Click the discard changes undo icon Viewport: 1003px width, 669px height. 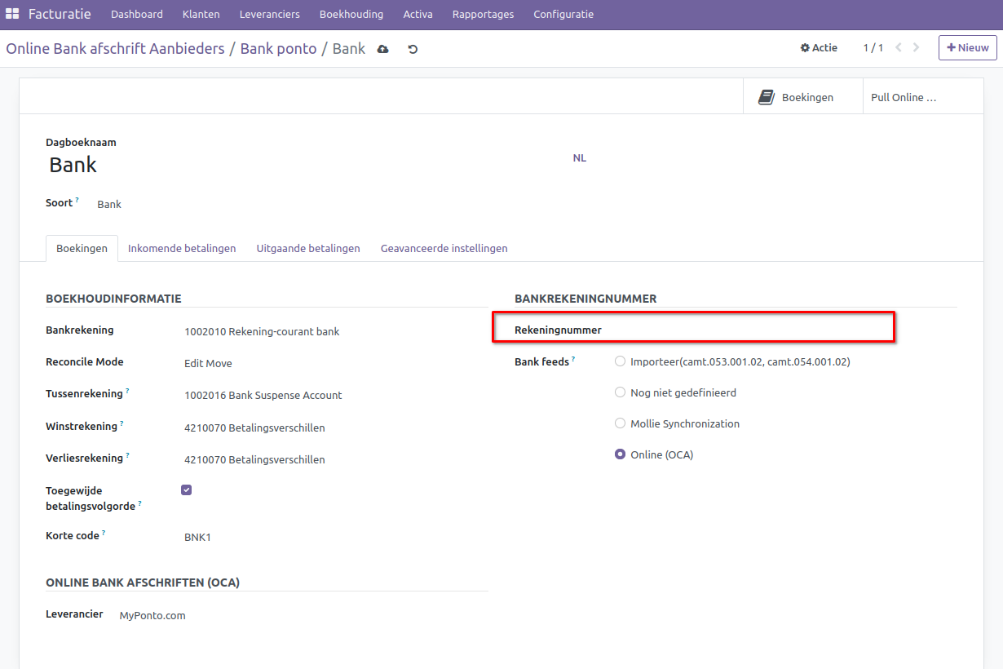click(413, 49)
